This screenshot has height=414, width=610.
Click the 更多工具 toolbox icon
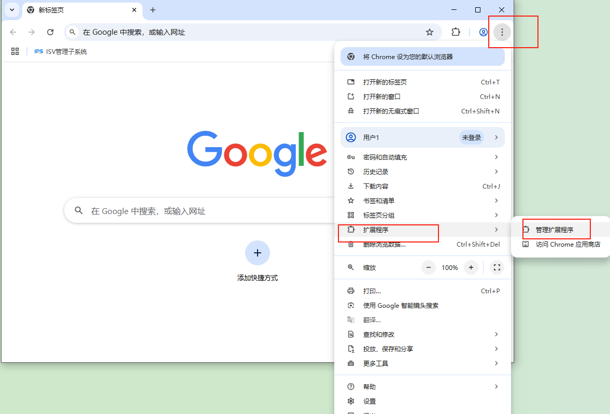tap(351, 363)
